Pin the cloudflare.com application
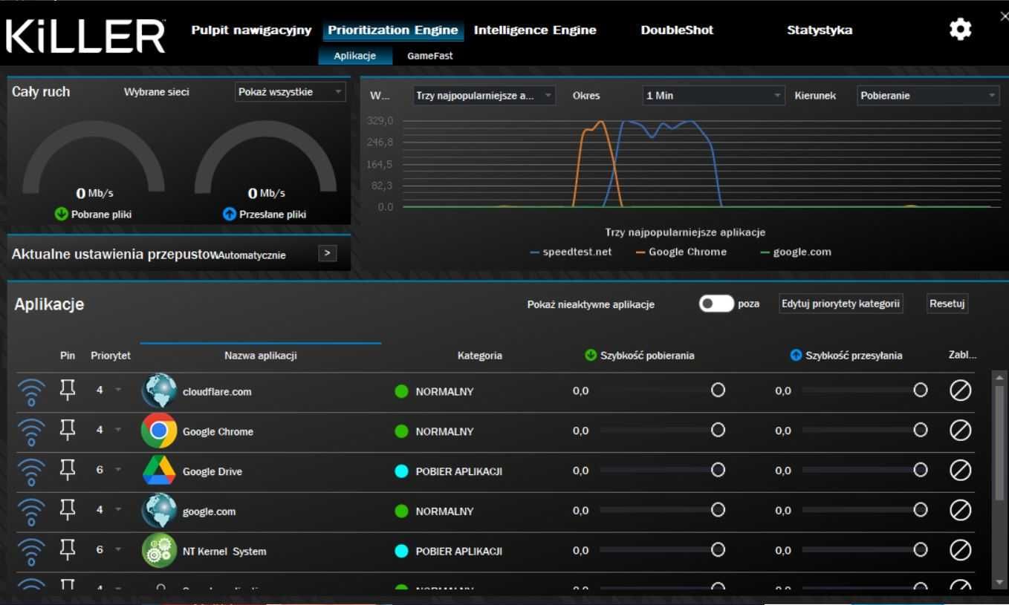Screen dimensions: 1009x605 point(68,390)
